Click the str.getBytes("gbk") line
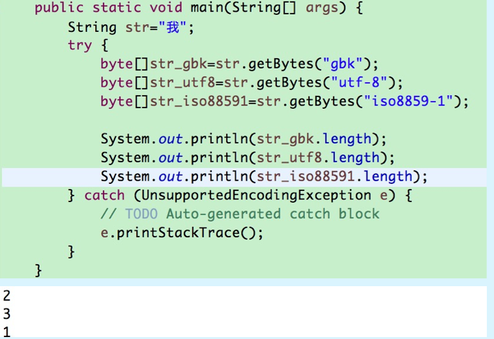 click(239, 65)
